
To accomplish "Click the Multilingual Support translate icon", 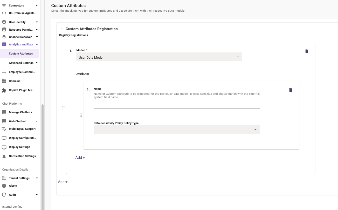I will (x=4, y=129).
